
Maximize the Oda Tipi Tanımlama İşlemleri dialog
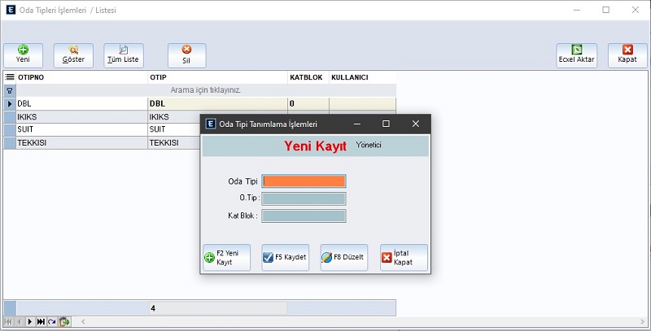[x=386, y=124]
